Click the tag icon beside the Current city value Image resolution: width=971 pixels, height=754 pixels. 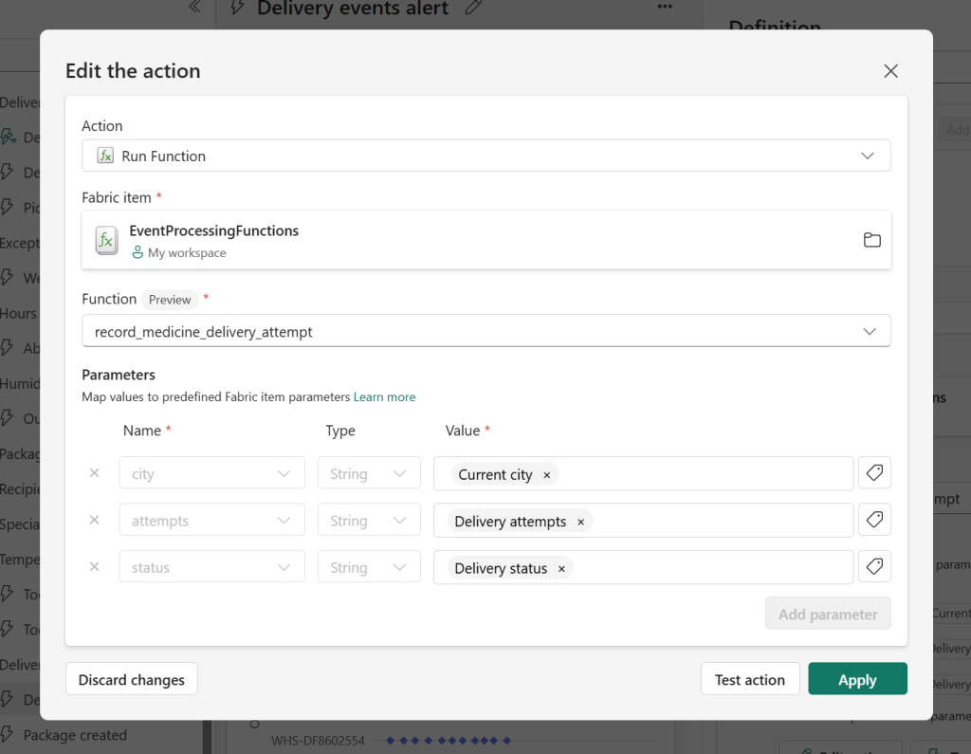click(x=873, y=472)
